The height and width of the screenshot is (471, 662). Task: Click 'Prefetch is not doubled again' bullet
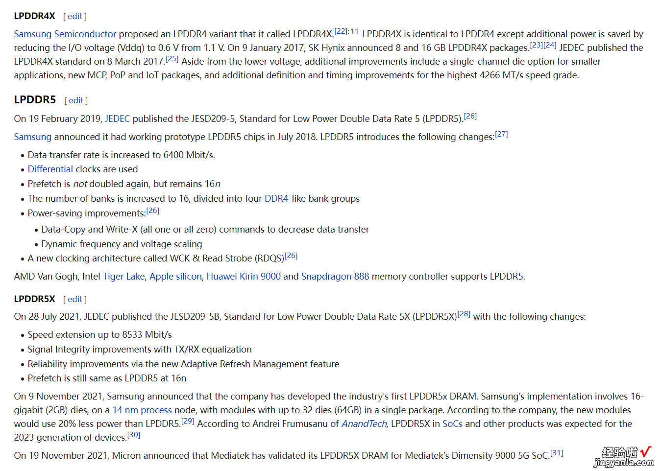[x=124, y=184]
